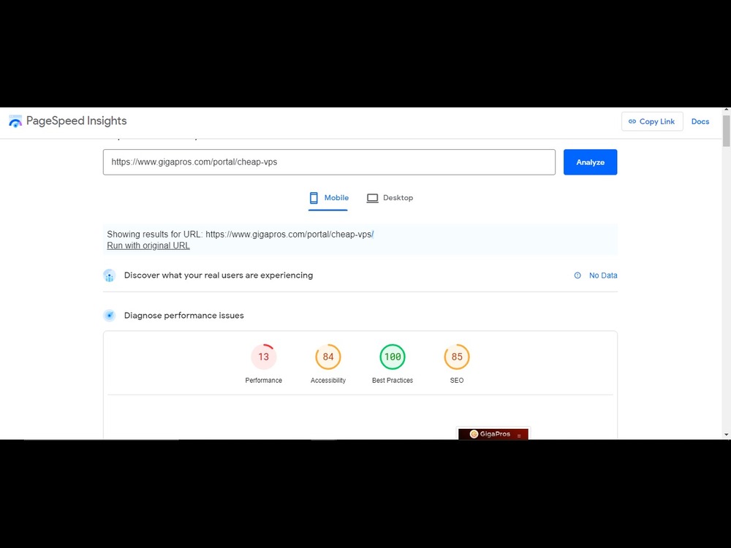Click the link chain icon in Copy Link
The width and height of the screenshot is (731, 548).
point(632,121)
